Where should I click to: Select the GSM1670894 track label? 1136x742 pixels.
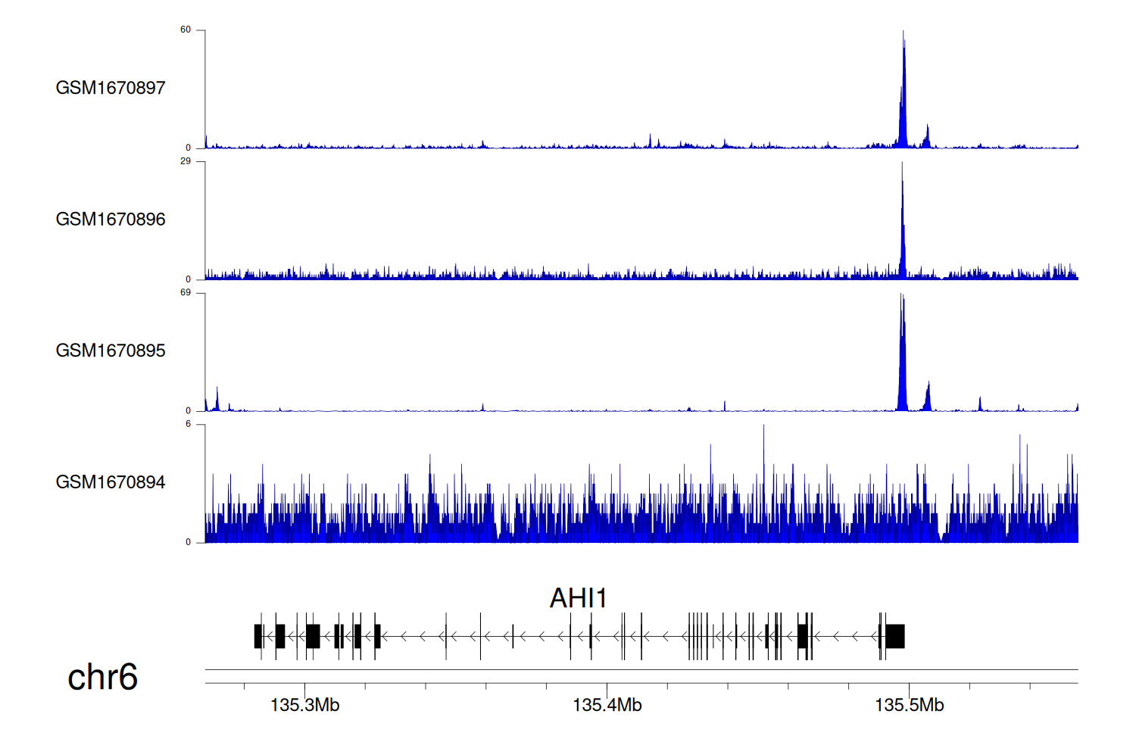(x=111, y=482)
